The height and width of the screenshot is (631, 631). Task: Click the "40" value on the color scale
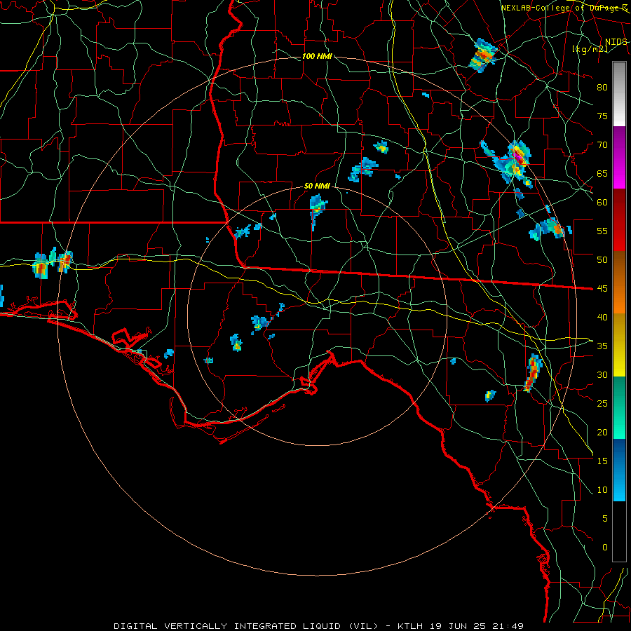coord(602,318)
